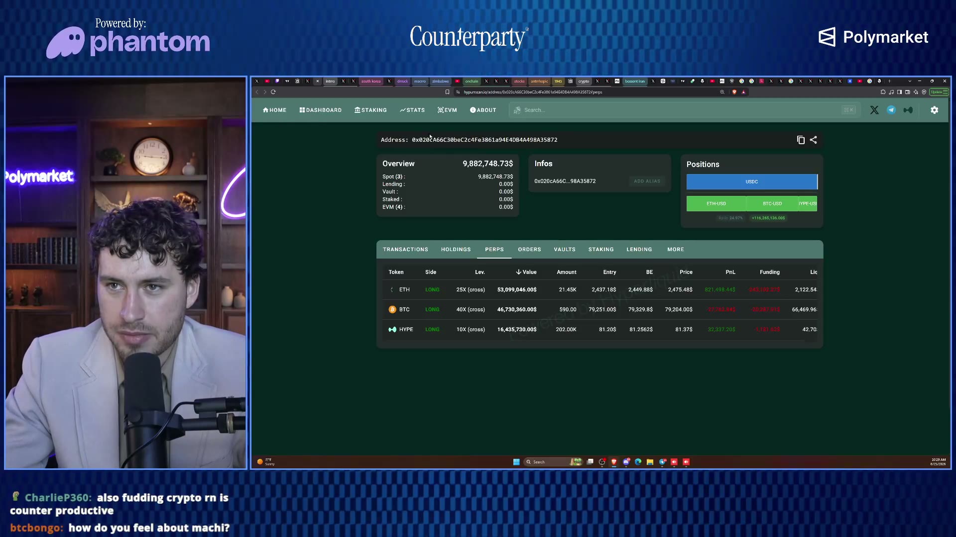Open the X (Twitter) icon link
Viewport: 956px width, 537px height.
point(874,110)
